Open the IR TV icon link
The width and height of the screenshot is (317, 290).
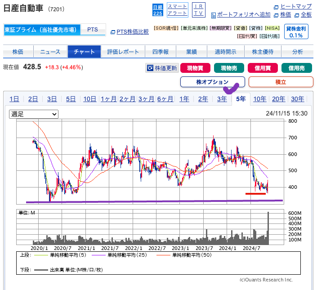tap(199, 10)
